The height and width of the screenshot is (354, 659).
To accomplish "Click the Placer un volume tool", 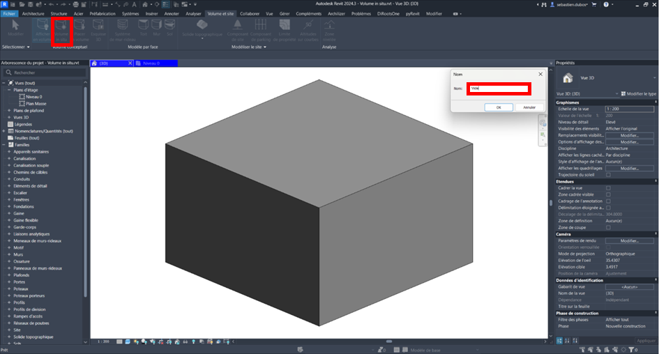I will point(81,32).
